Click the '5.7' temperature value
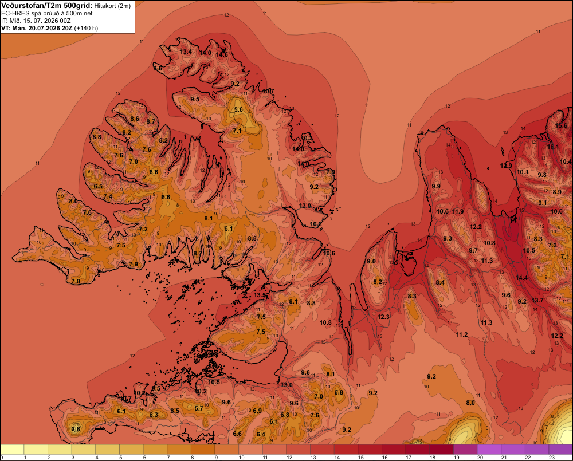The width and height of the screenshot is (573, 461). pyautogui.click(x=199, y=408)
